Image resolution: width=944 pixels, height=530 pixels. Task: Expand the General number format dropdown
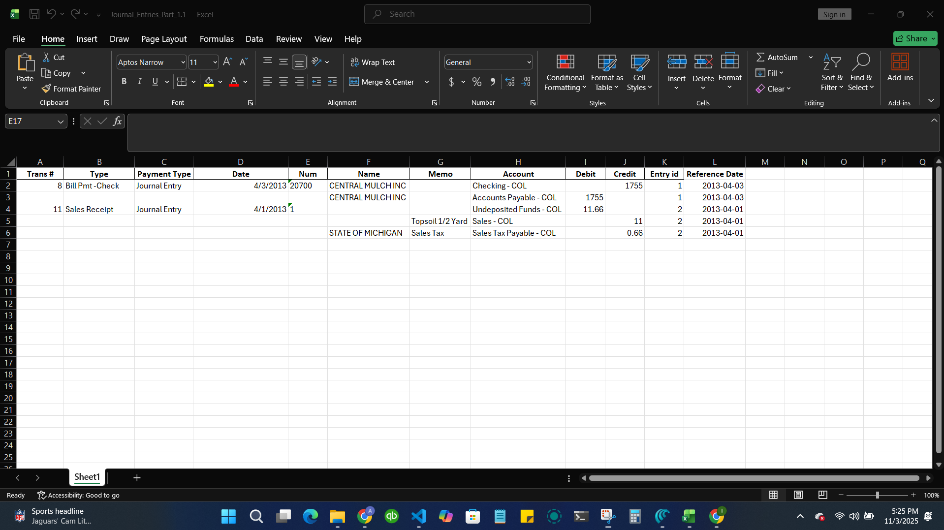[529, 62]
